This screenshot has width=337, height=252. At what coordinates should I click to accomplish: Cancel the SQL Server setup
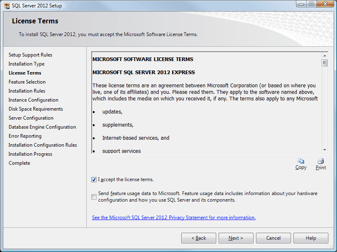point(273,238)
